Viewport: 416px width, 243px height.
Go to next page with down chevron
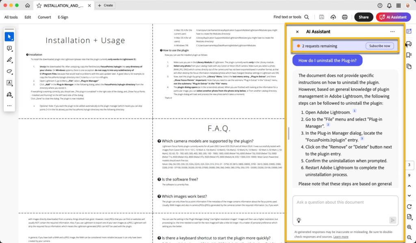pos(409,196)
